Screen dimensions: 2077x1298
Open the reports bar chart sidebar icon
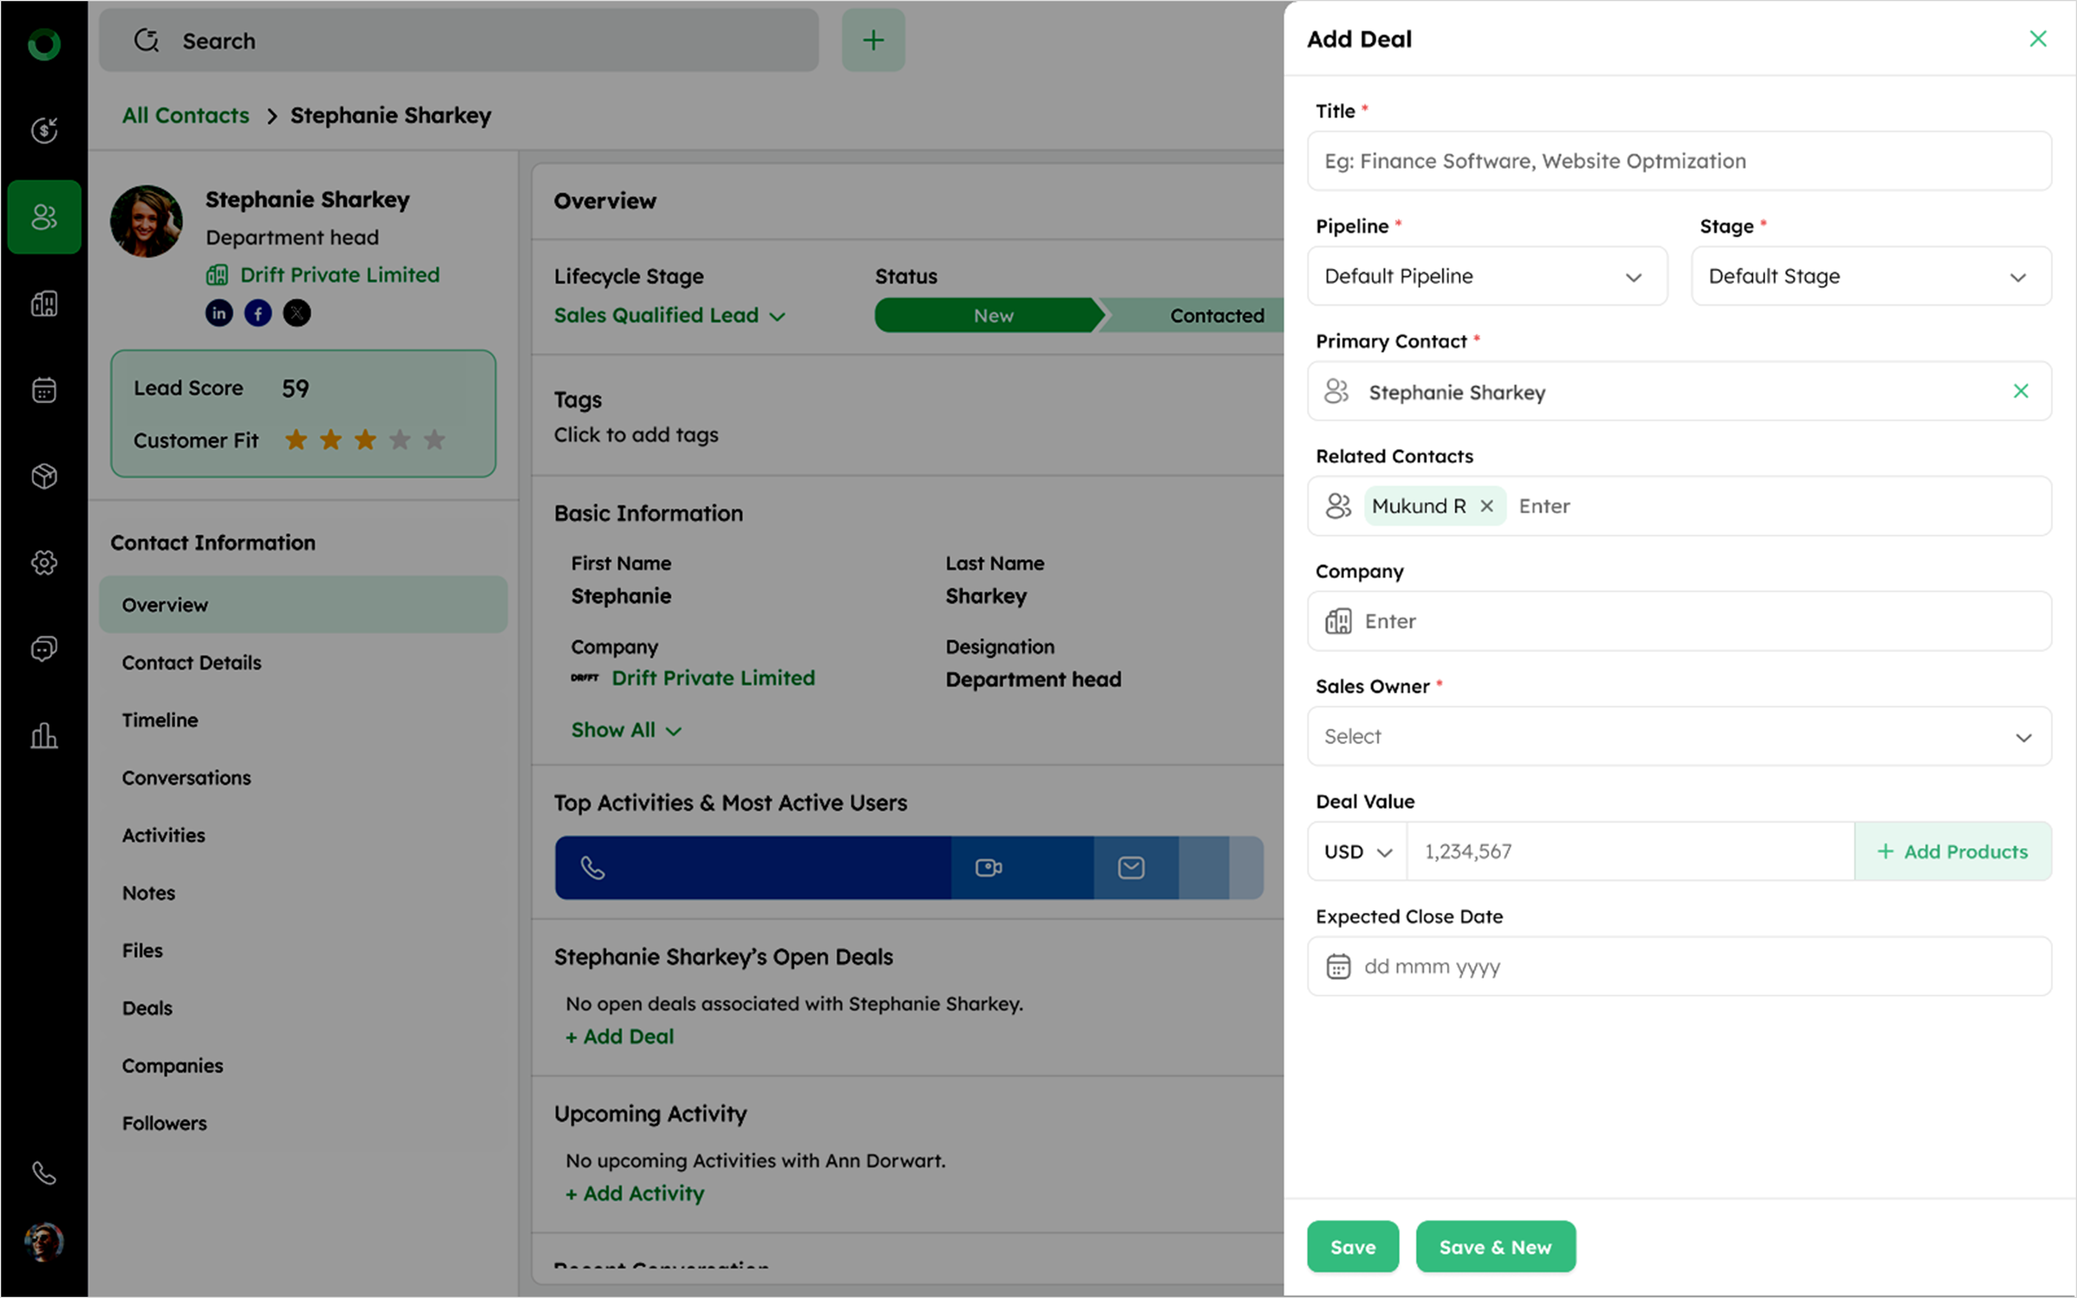[44, 736]
